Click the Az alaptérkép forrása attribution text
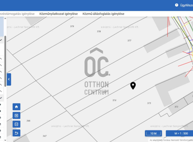This screenshot has width=193, height=142. (171, 140)
